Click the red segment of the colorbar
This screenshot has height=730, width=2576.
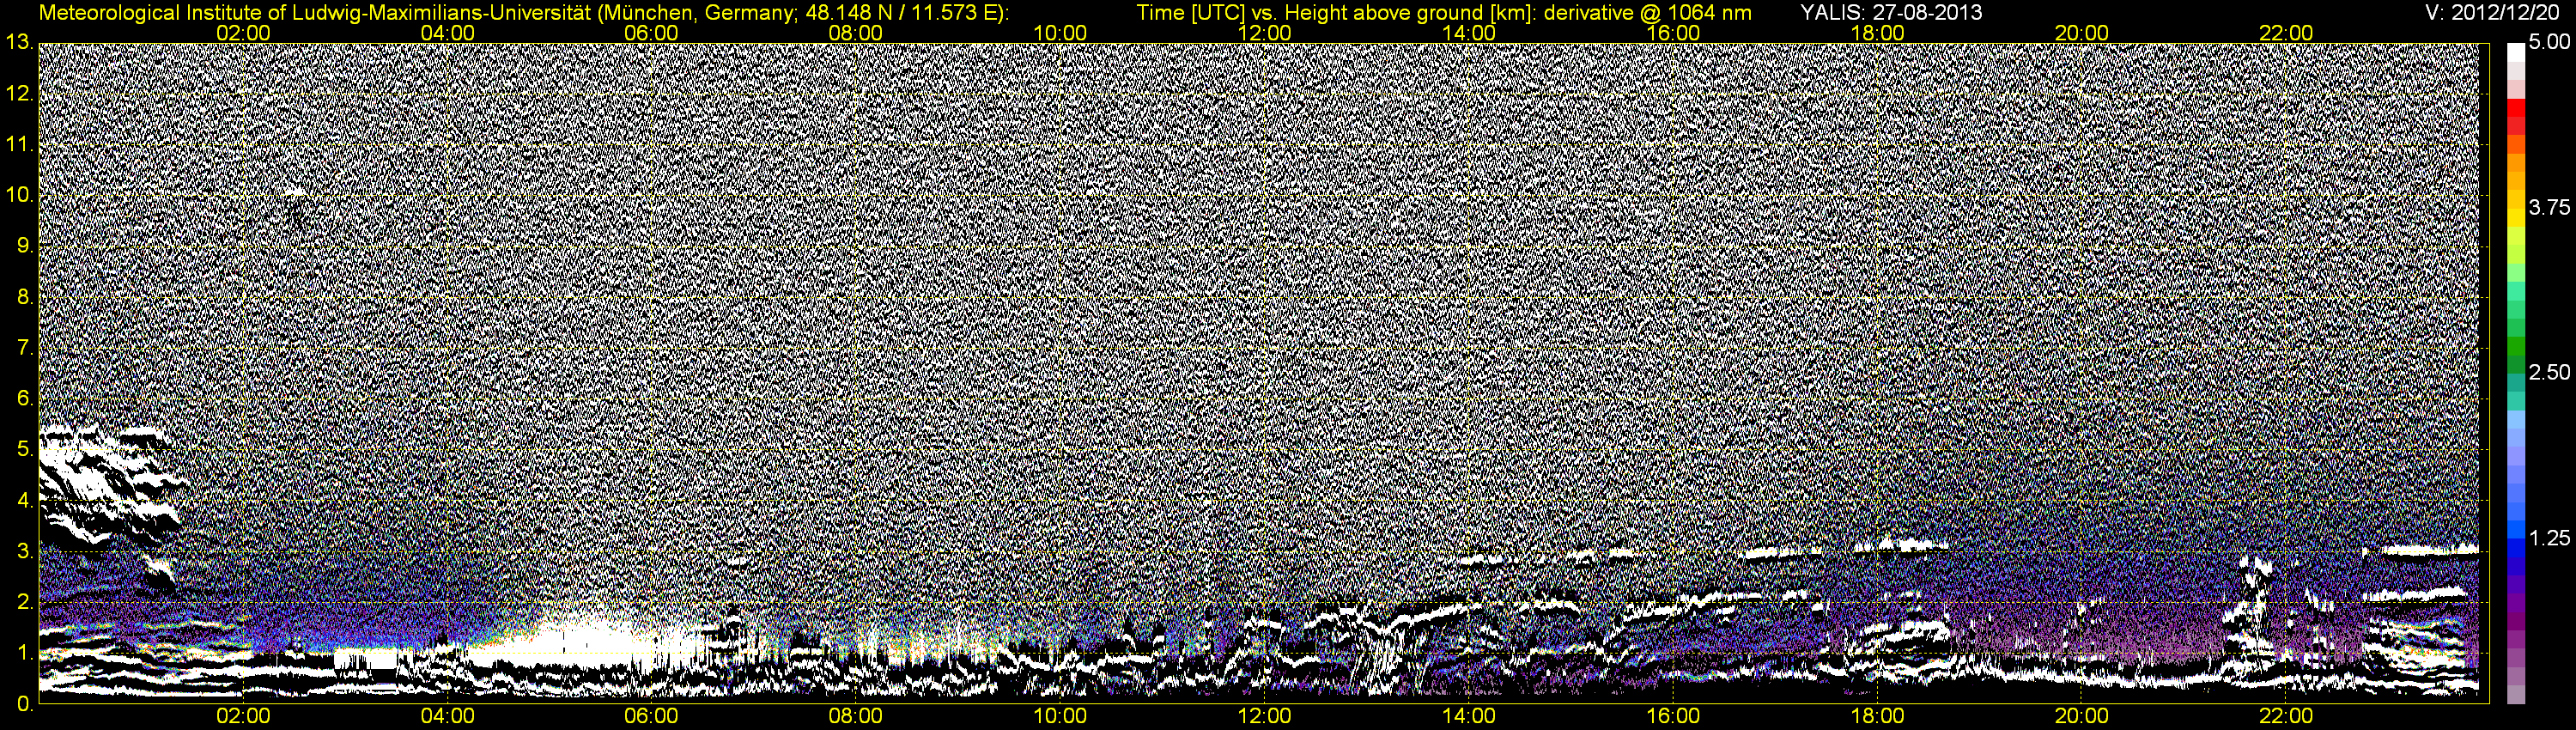2516,108
